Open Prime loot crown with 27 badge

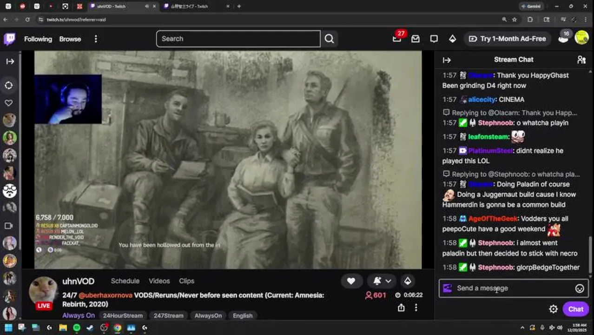397,39
